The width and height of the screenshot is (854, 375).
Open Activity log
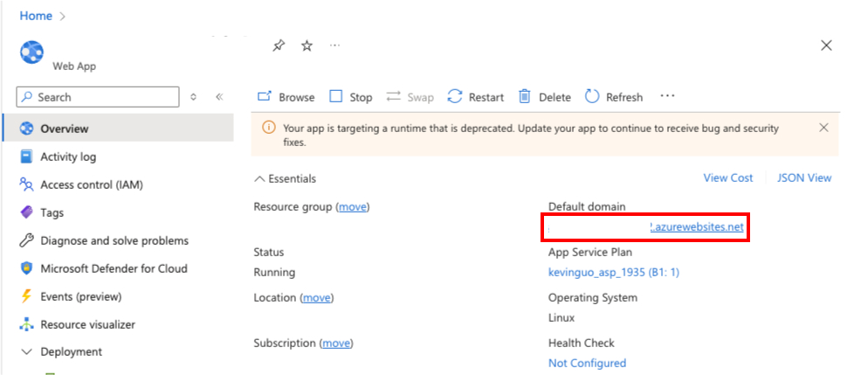coord(68,157)
